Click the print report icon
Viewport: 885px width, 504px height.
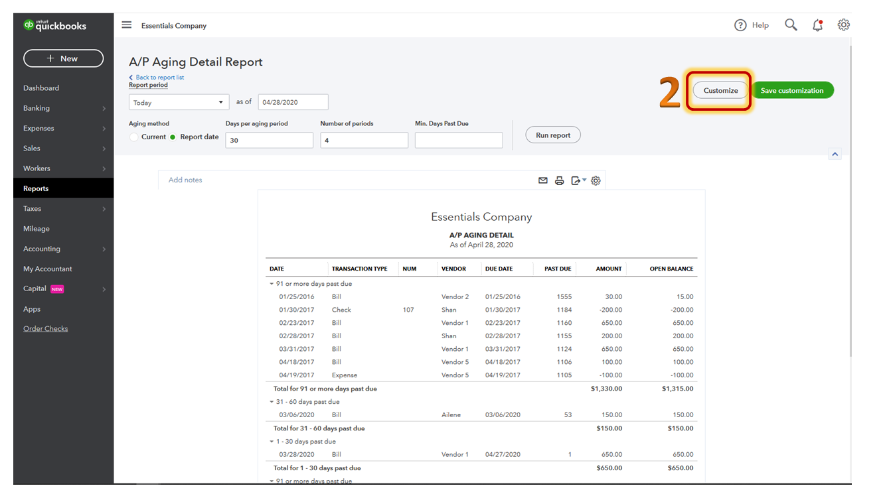pos(558,180)
